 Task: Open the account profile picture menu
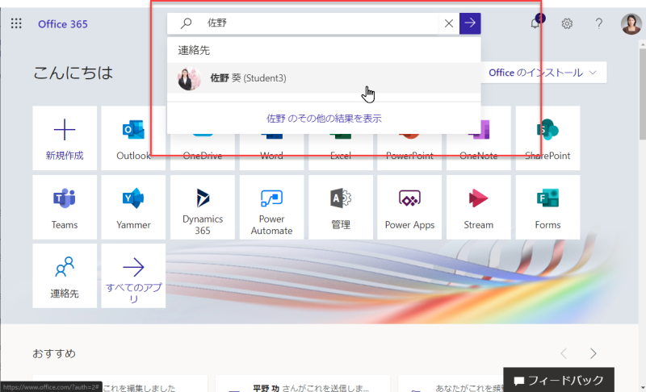pyautogui.click(x=631, y=24)
